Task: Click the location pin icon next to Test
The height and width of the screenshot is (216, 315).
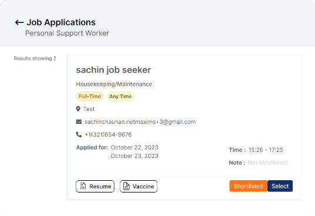Action: tap(78, 109)
